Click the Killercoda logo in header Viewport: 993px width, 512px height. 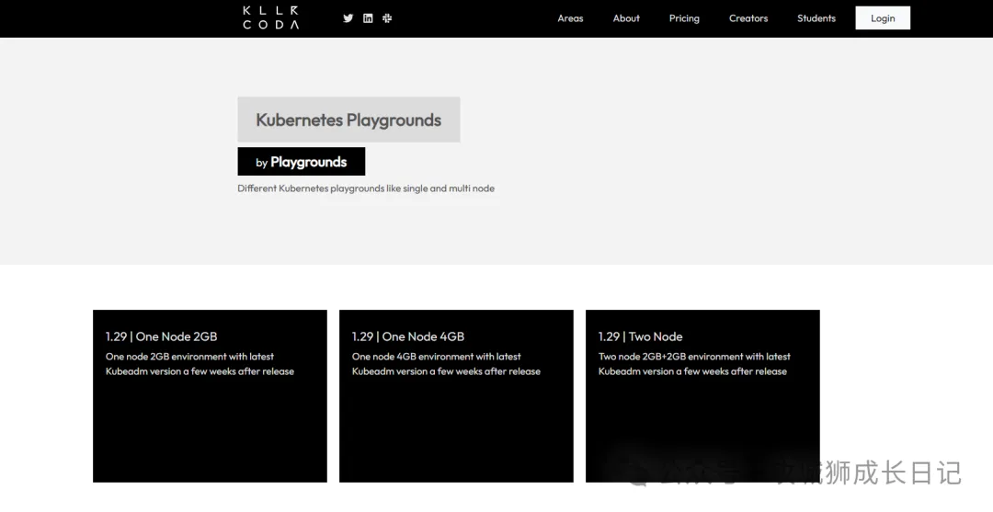(270, 17)
